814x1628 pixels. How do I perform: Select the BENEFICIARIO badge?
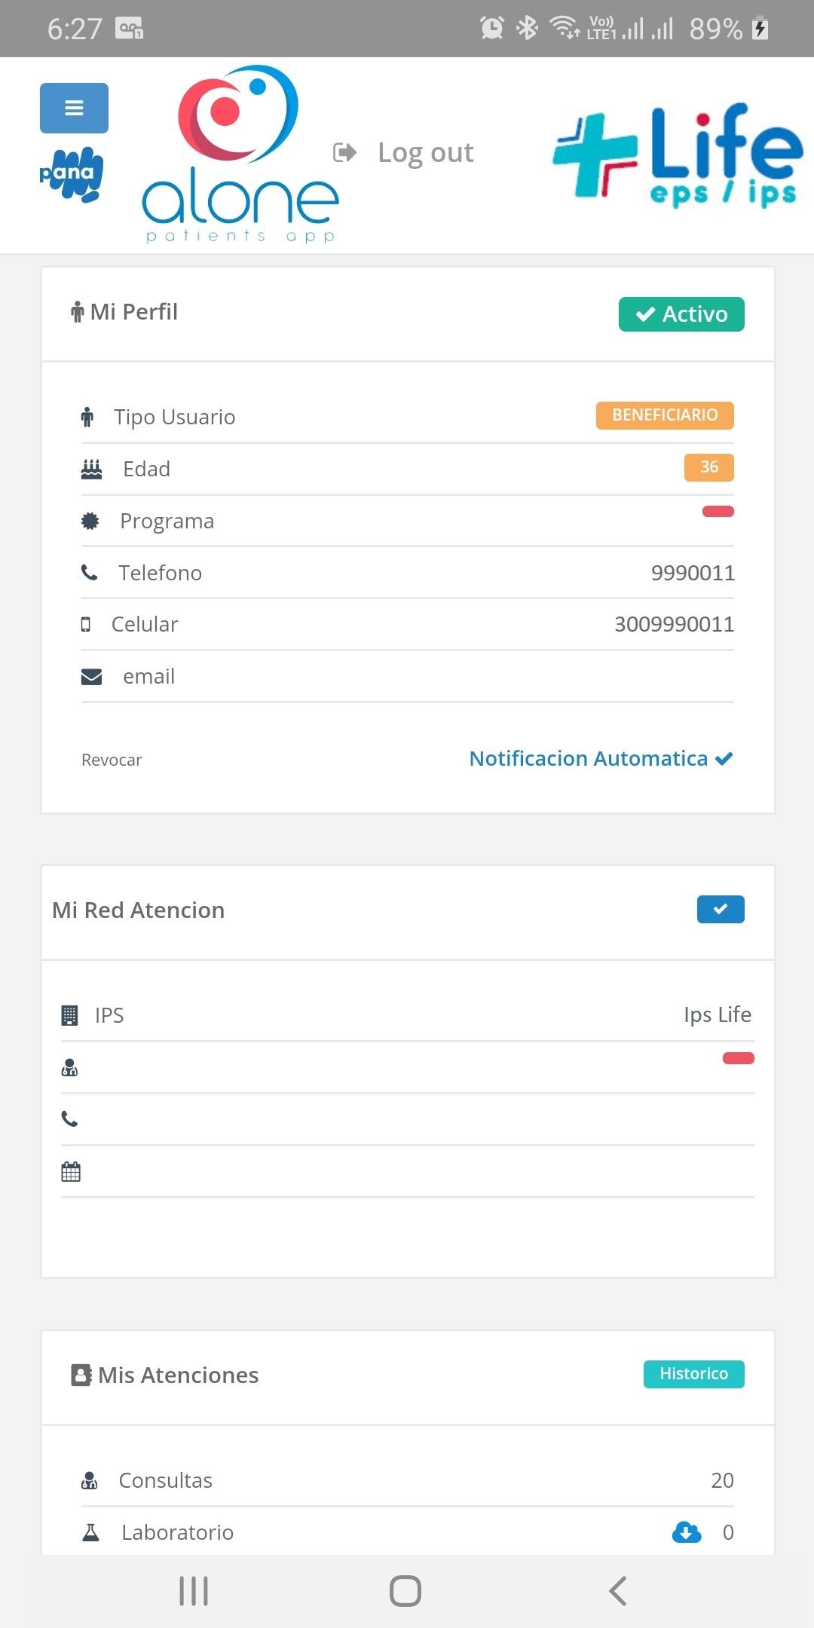coord(665,415)
